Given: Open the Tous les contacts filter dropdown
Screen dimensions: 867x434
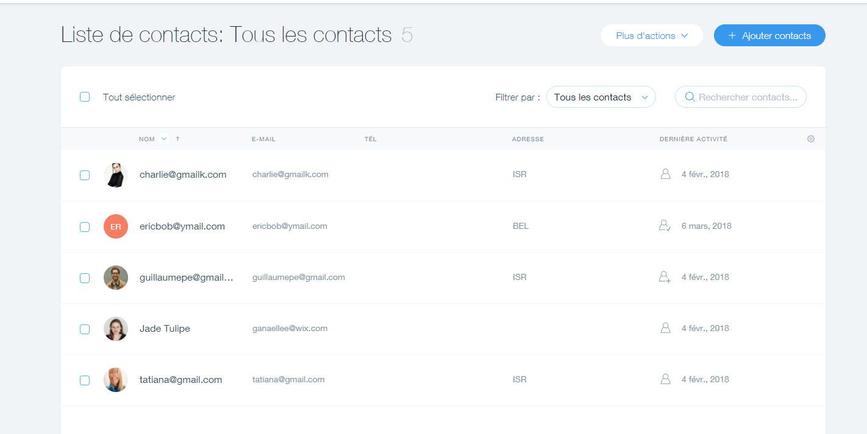Looking at the screenshot, I should pos(601,97).
